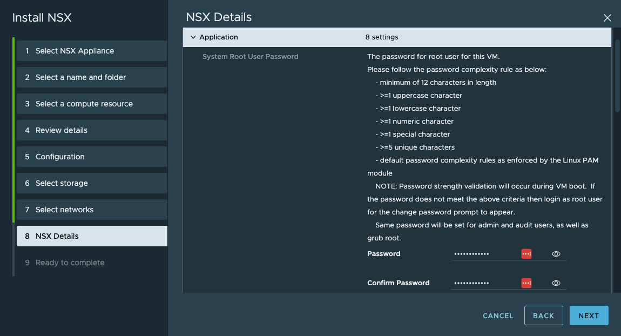The height and width of the screenshot is (336, 621).
Task: Click the 'System Root User Password' label
Action: [x=251, y=57]
